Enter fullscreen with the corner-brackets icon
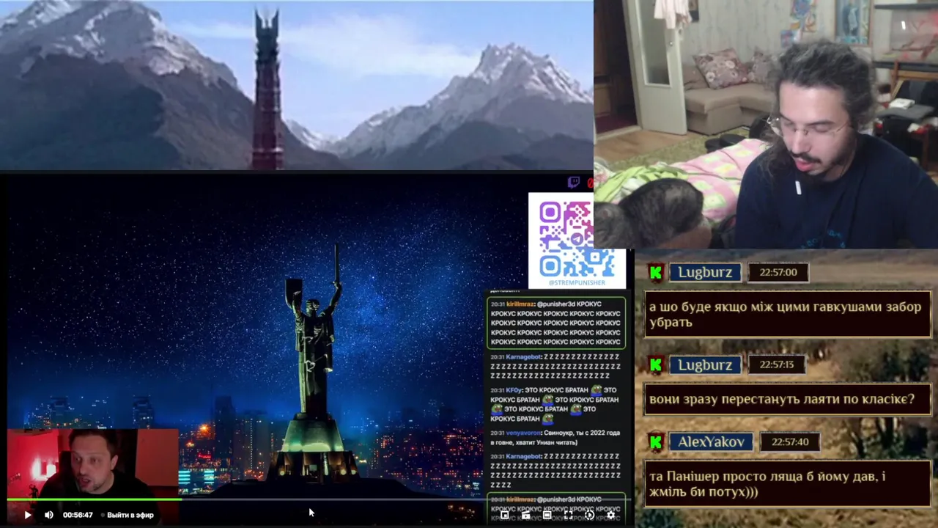The width and height of the screenshot is (938, 528). [568, 515]
